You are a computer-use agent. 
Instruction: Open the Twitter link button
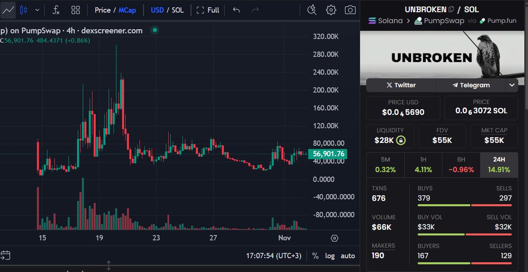[x=401, y=85]
